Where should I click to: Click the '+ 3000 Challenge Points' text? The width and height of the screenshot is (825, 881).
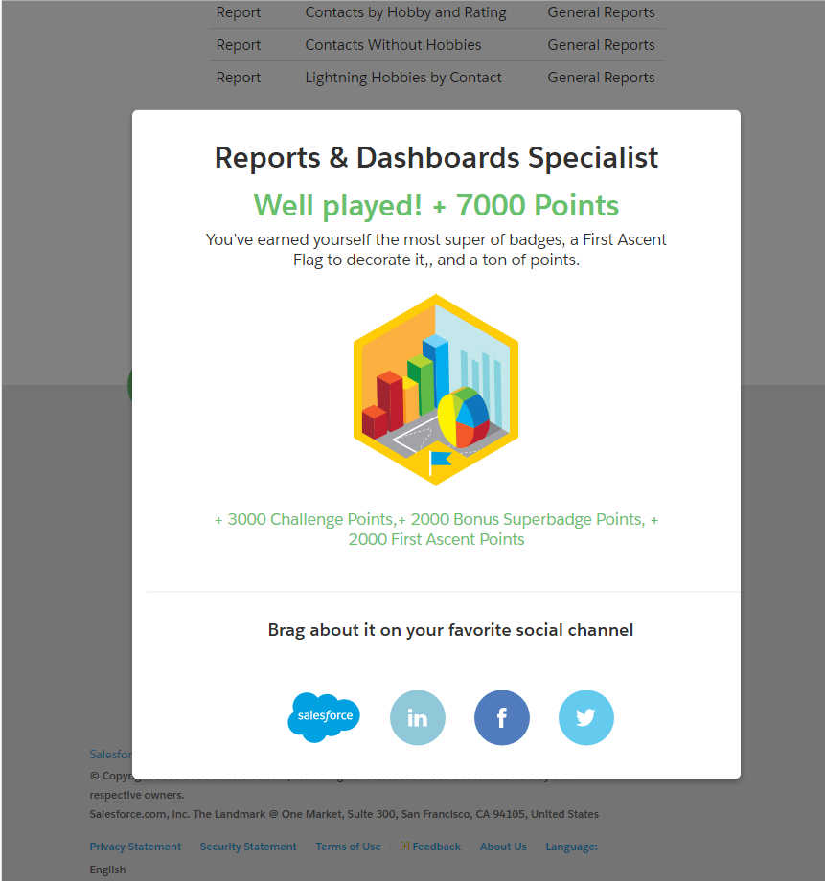pyautogui.click(x=304, y=519)
